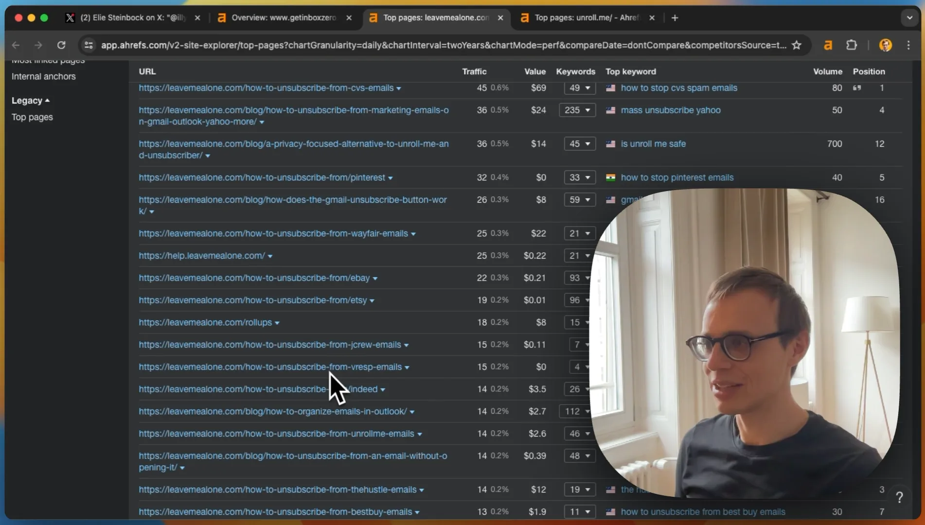Click the Position column header
The image size is (925, 525).
point(869,71)
